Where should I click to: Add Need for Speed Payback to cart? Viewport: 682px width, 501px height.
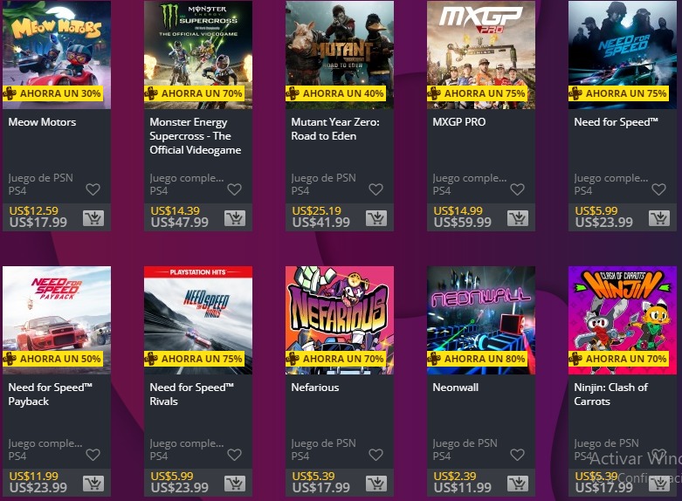[x=93, y=484]
